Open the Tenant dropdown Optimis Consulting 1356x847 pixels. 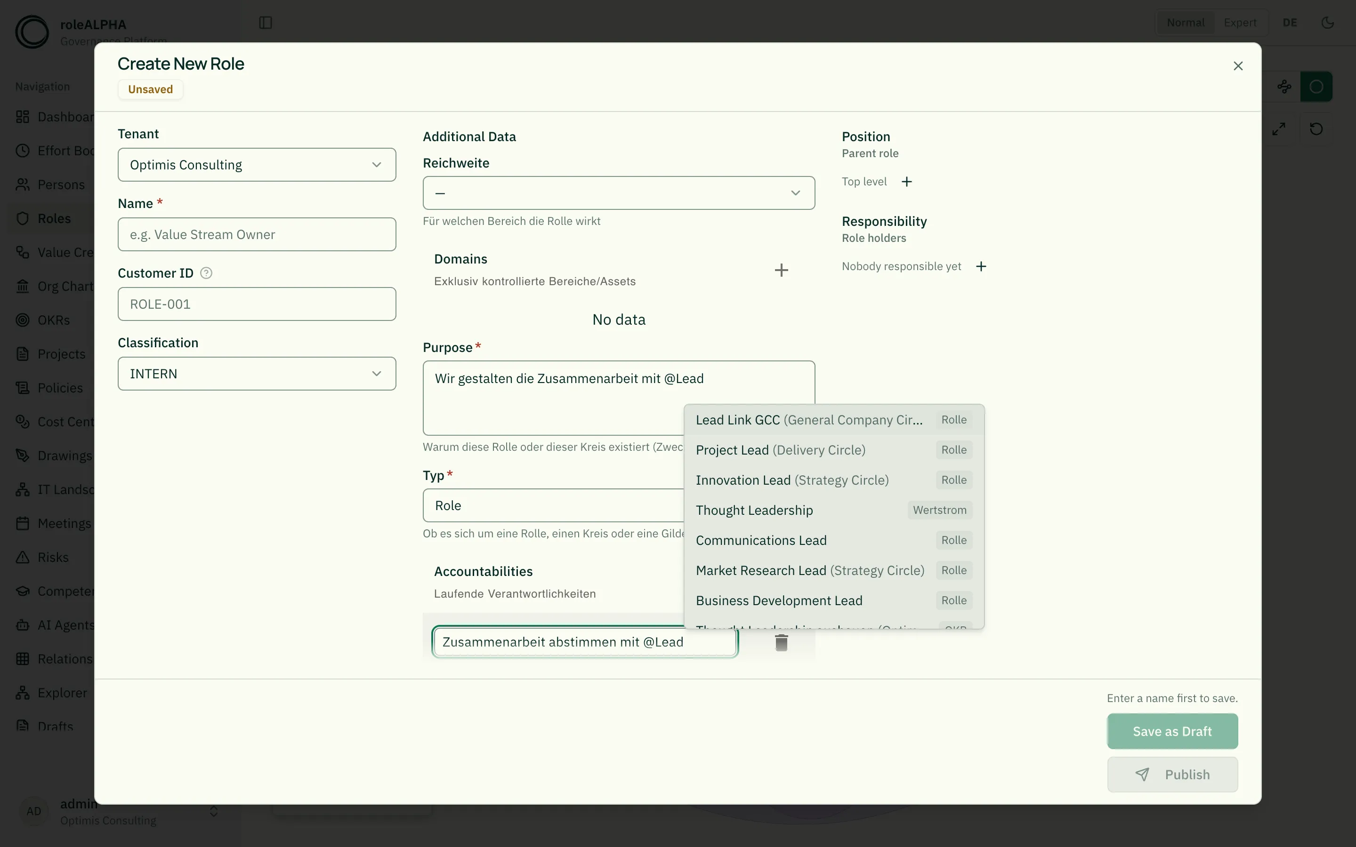click(x=257, y=165)
